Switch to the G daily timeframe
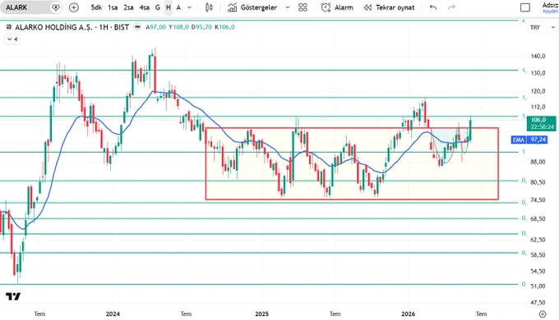 click(158, 7)
